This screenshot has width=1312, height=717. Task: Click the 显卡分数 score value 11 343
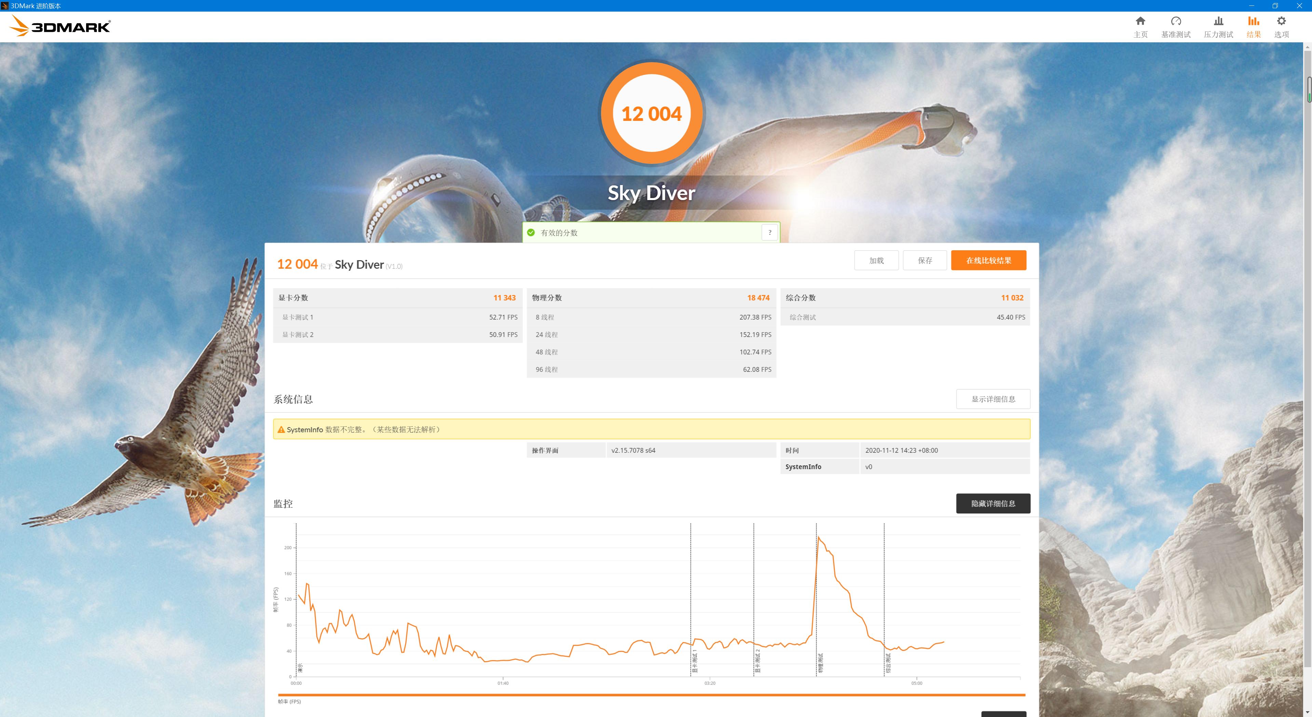coord(504,298)
